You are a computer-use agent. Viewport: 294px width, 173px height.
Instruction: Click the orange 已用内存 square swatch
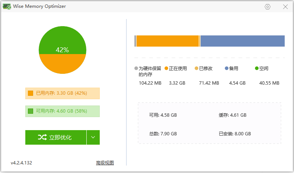[31, 93]
